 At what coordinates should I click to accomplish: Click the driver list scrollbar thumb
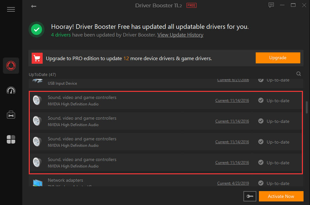coord(307,107)
